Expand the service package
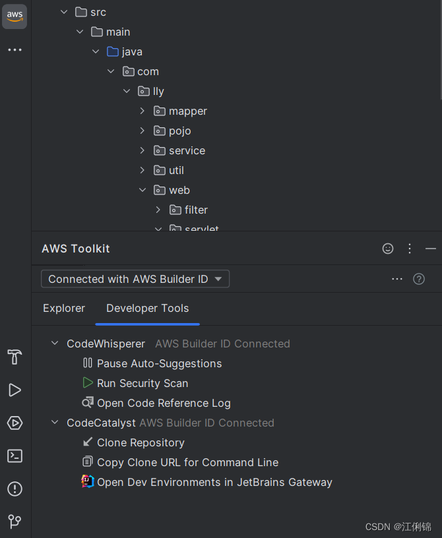 (142, 150)
